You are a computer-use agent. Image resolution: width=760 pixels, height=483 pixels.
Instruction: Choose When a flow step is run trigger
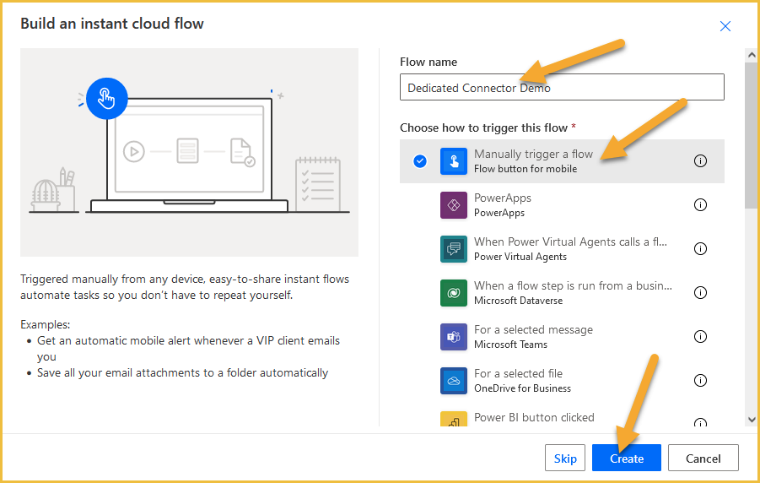click(x=573, y=286)
